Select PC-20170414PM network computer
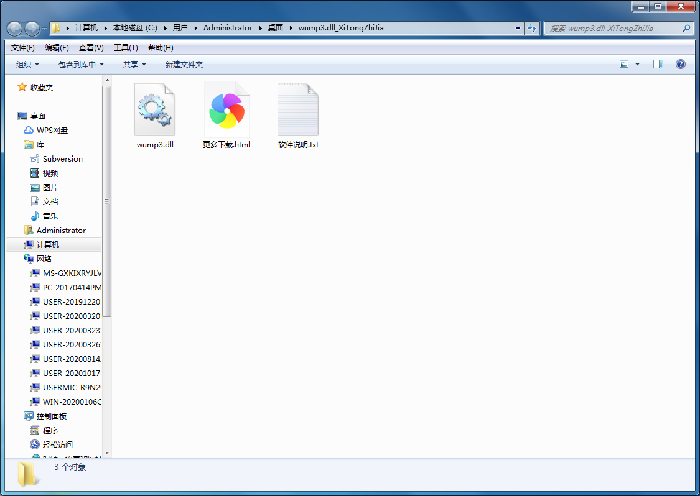Image resolution: width=700 pixels, height=496 pixels. point(65,287)
